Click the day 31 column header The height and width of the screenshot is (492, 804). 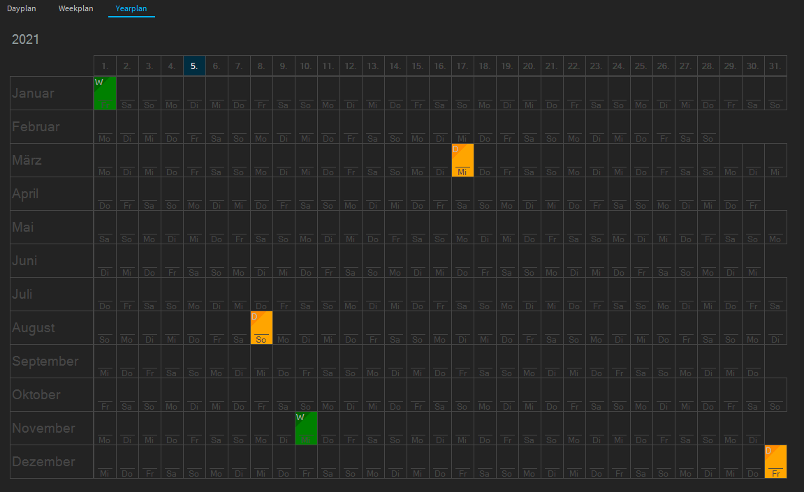[x=775, y=66]
